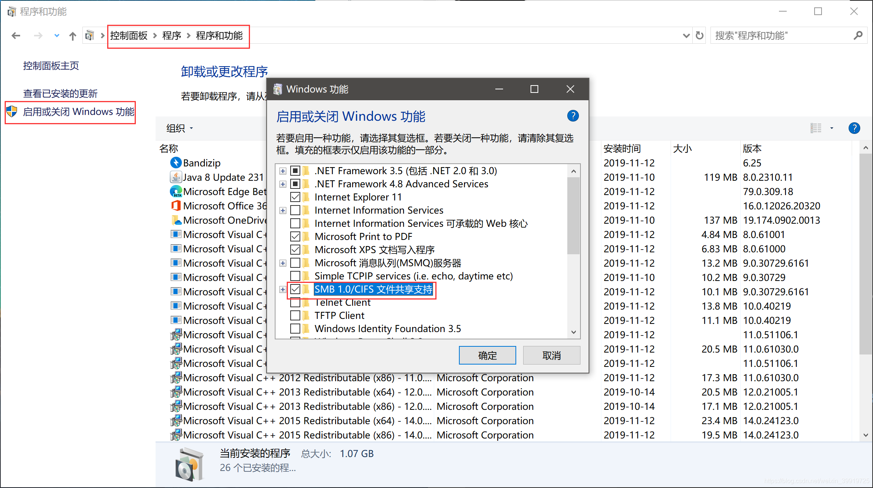
Task: Open help in Windows 功能 dialog
Action: 573,116
